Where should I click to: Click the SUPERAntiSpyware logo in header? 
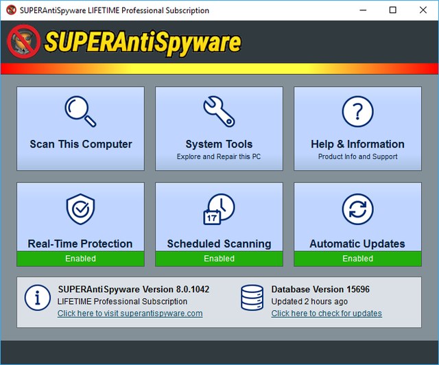tap(124, 42)
